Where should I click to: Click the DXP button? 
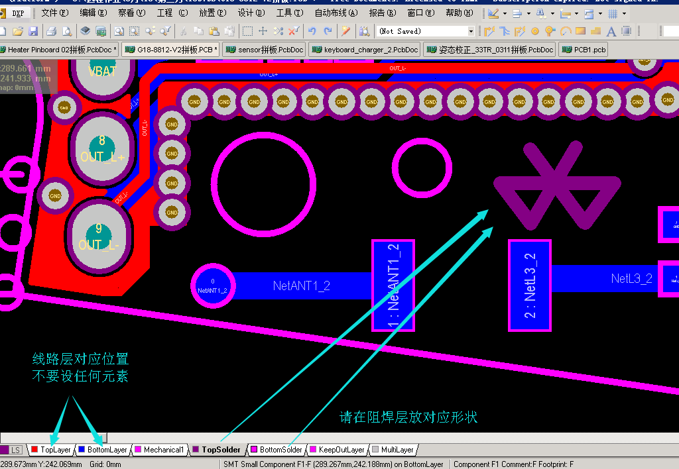tap(18, 13)
